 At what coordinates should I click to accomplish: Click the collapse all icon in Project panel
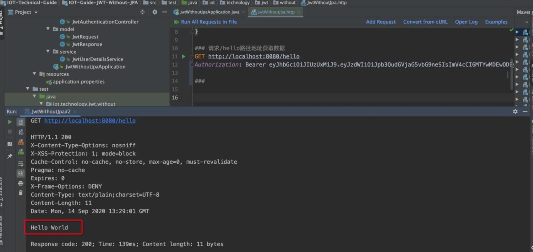pyautogui.click(x=142, y=12)
